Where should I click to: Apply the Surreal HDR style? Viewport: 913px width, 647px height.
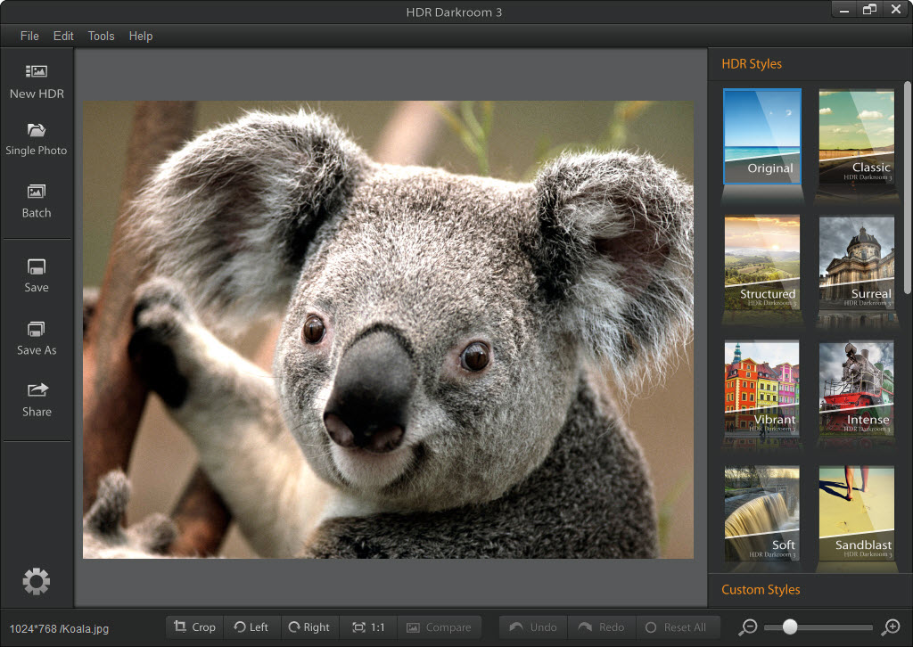click(x=857, y=262)
